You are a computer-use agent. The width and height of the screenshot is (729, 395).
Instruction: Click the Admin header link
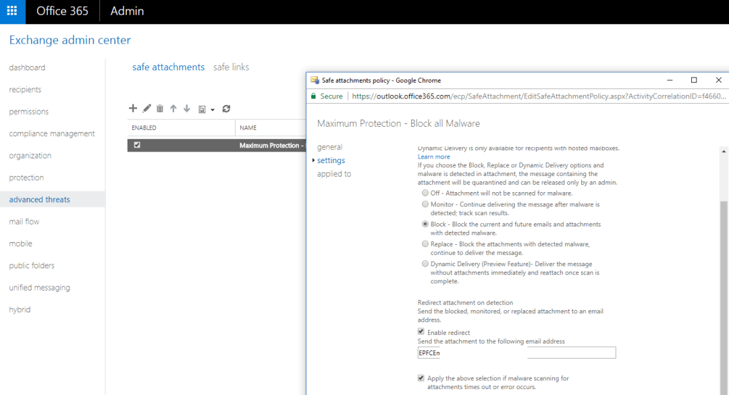pos(127,11)
